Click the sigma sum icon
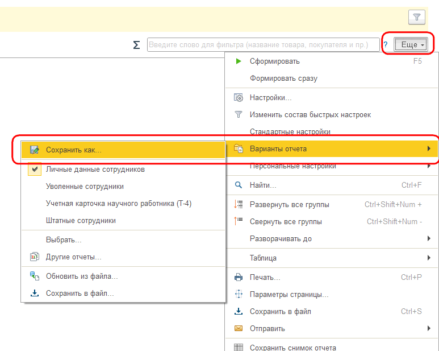439x351 pixels. click(x=136, y=45)
